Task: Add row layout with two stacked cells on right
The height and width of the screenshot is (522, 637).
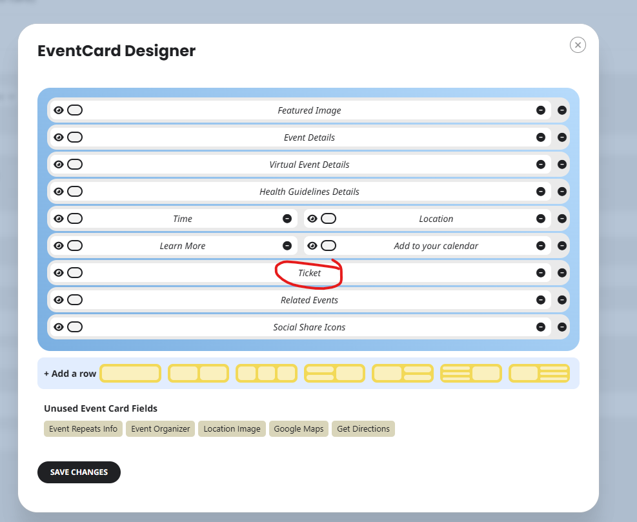Action: (403, 374)
